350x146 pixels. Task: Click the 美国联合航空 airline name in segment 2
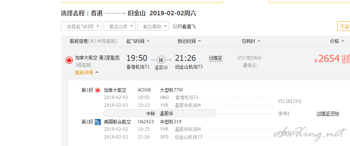coord(118,122)
